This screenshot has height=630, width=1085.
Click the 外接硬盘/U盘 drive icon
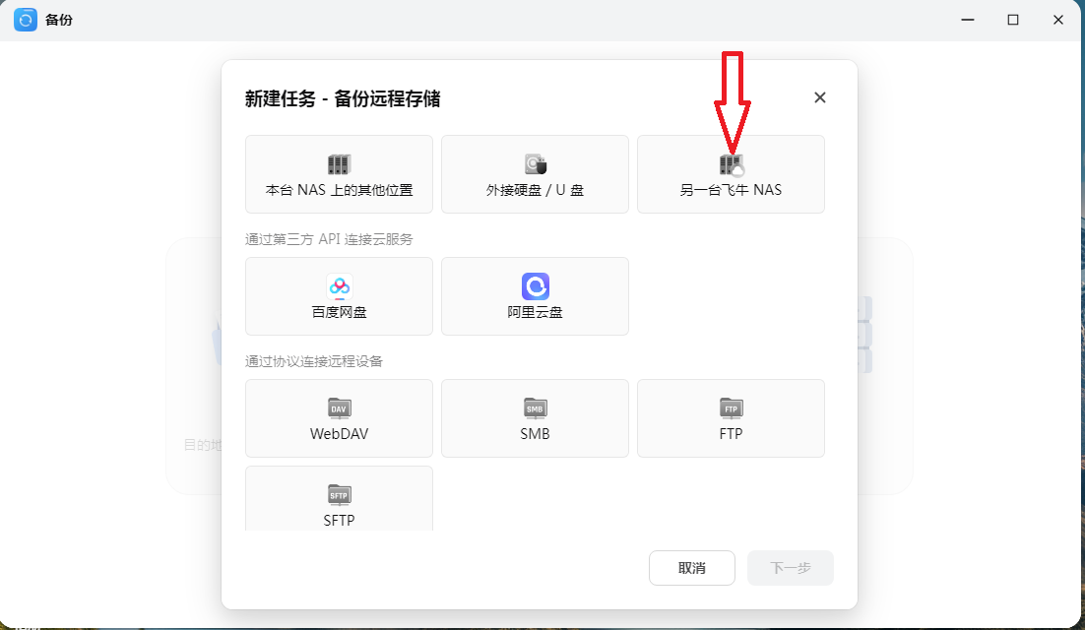tap(535, 163)
